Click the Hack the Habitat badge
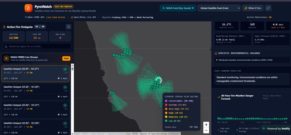The image size is (291, 135). click(x=63, y=6)
